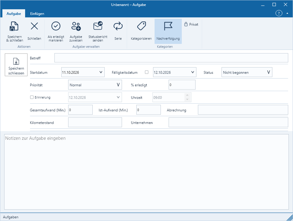293x221 pixels.
Task: Tick the Erinnerung checkbox
Action: (x=32, y=97)
